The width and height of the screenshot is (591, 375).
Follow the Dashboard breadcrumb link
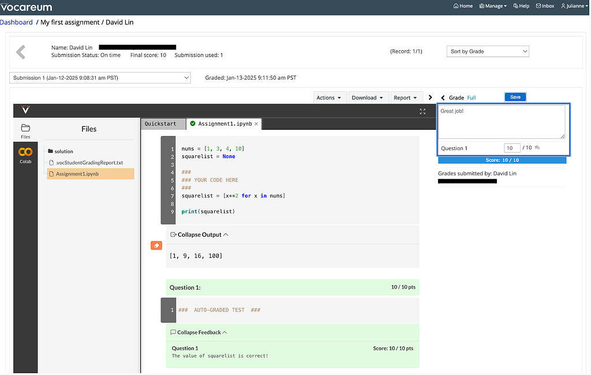point(16,22)
